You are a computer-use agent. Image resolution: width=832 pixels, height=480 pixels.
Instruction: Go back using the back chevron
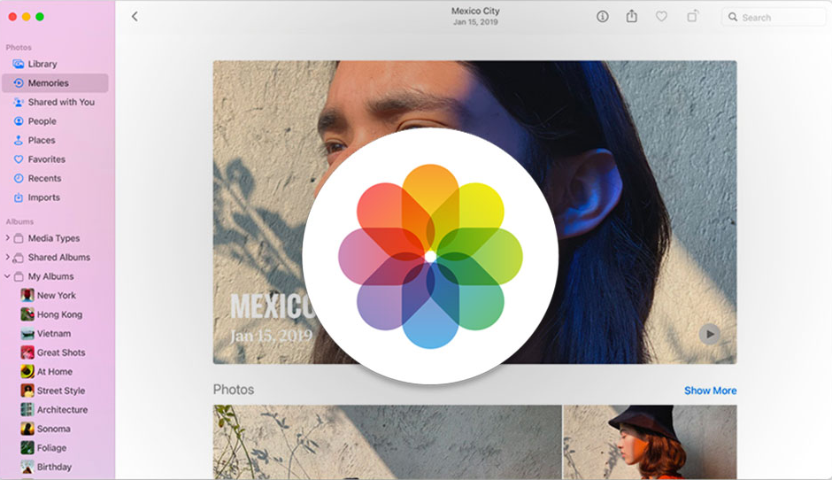[135, 17]
